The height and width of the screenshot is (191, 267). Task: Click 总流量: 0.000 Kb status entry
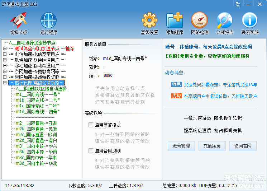point(179,185)
